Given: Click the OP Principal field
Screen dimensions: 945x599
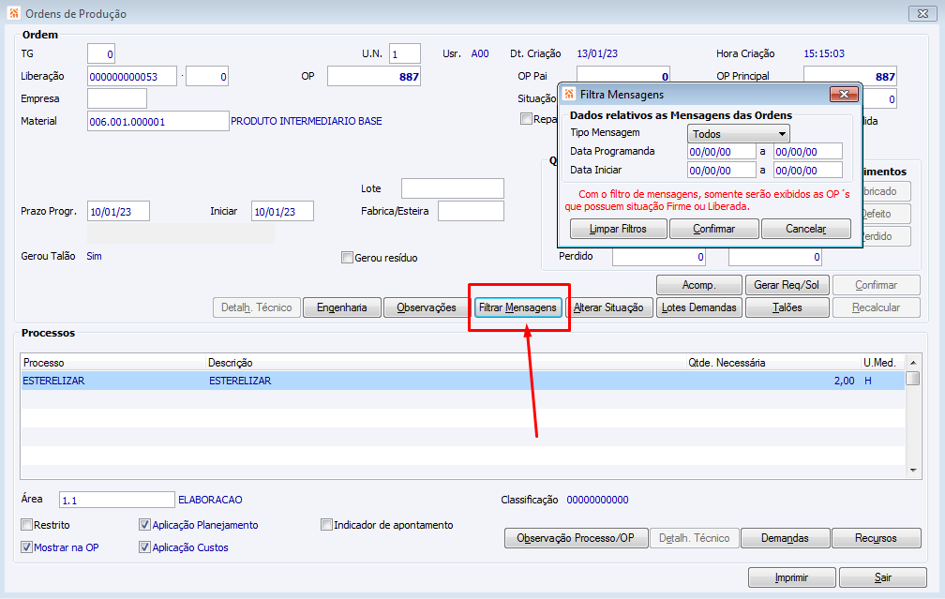Looking at the screenshot, I should (x=849, y=75).
